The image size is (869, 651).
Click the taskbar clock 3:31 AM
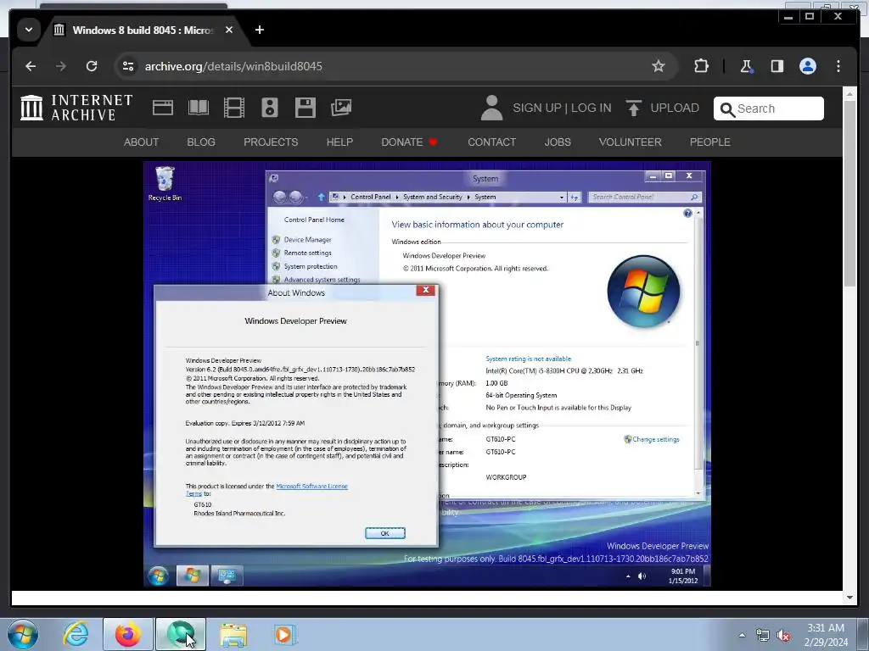[x=826, y=635]
